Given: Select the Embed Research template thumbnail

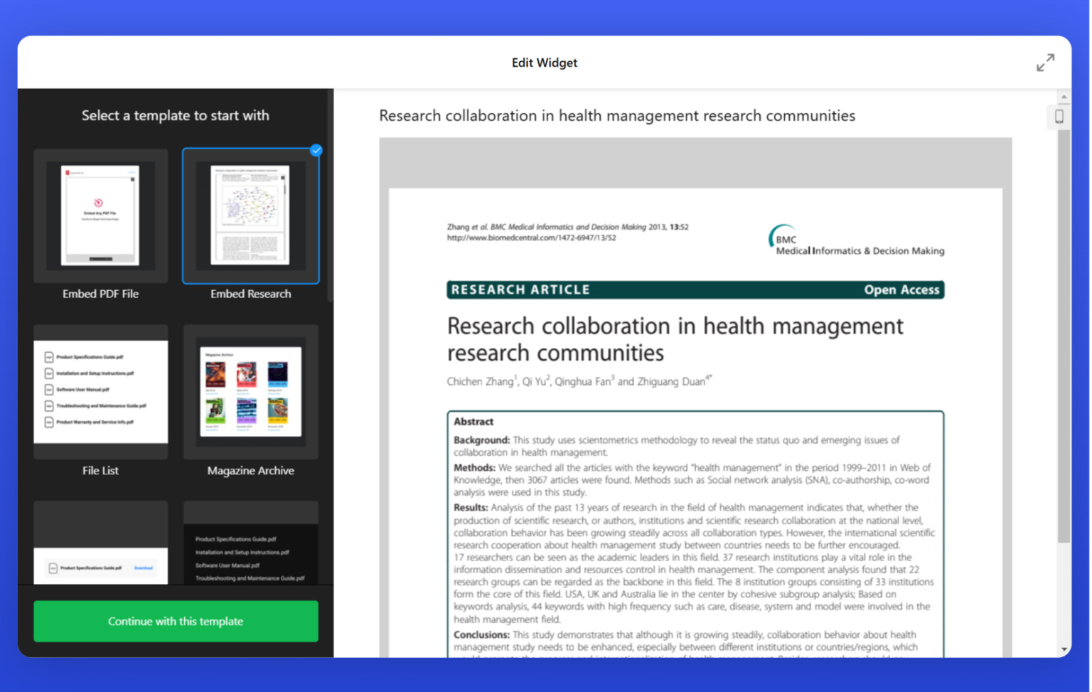Looking at the screenshot, I should point(250,215).
